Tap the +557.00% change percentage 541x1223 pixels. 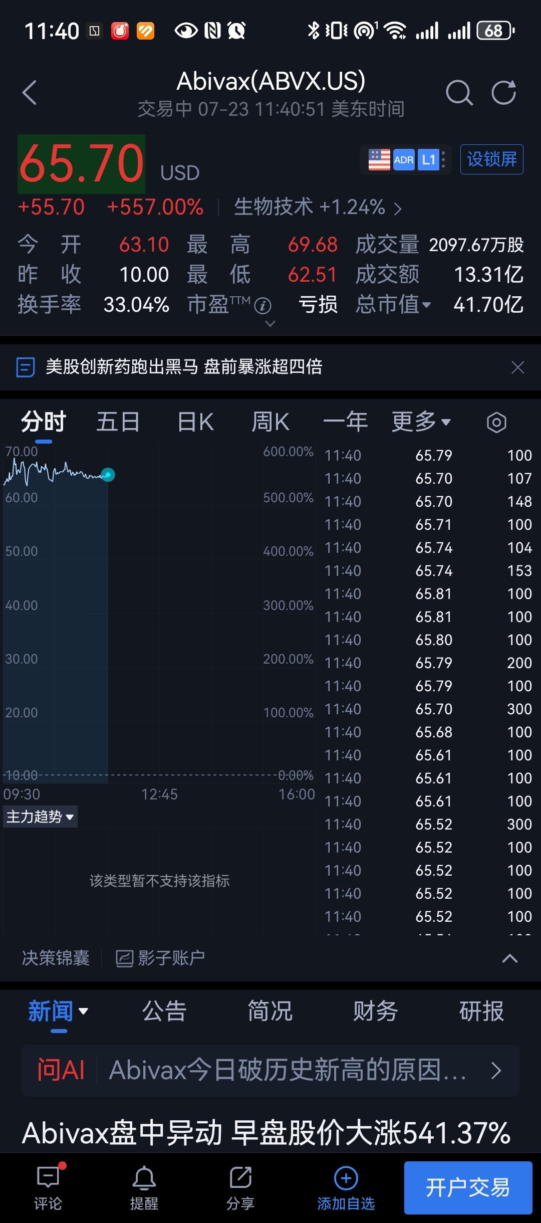[x=155, y=208]
